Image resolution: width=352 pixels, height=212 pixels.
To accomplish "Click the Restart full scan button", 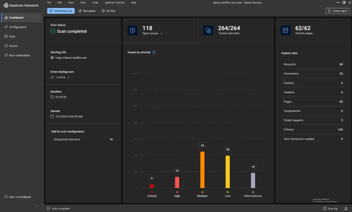I will 61,11.
